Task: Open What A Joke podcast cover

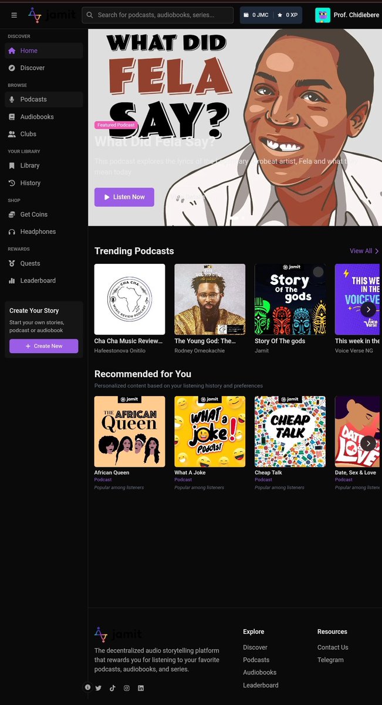Action: pos(210,431)
